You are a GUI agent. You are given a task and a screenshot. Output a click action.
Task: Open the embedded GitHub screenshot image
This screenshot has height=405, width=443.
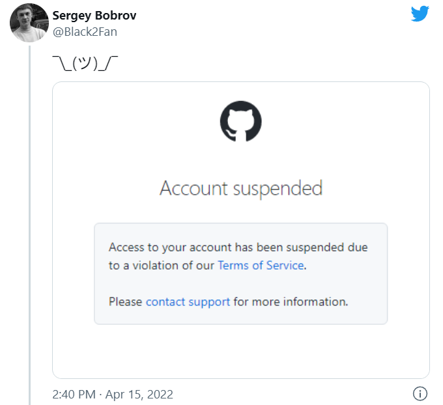pos(241,230)
